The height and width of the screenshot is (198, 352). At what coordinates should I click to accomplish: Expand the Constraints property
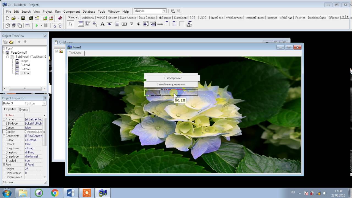click(x=4, y=136)
